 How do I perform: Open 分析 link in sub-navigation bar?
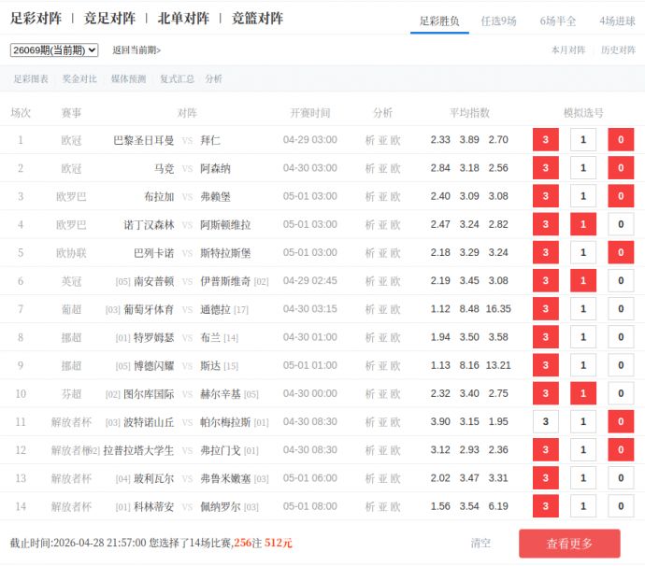(x=213, y=78)
